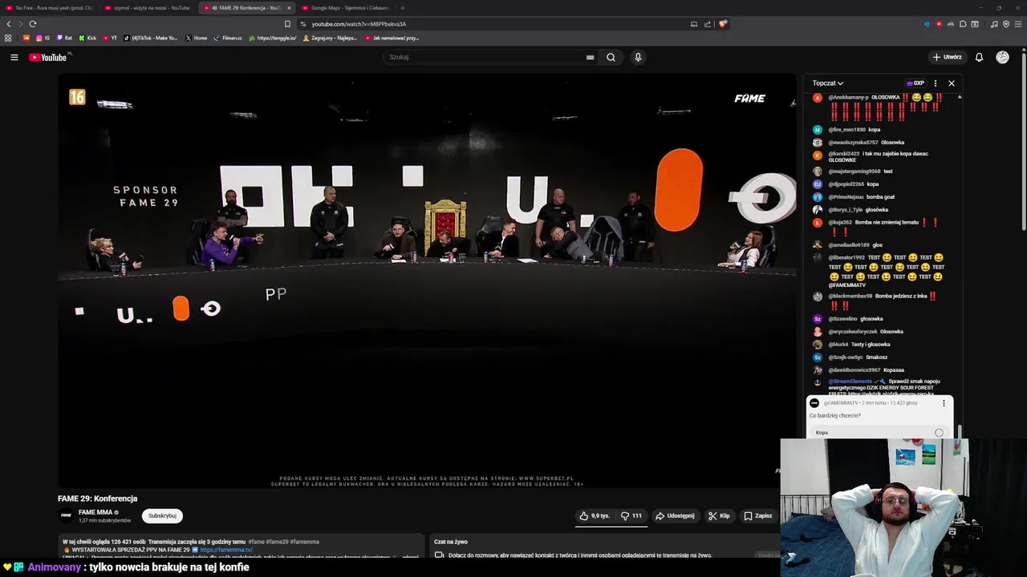Create a clip with Klip button
1027x577 pixels.
pos(719,516)
